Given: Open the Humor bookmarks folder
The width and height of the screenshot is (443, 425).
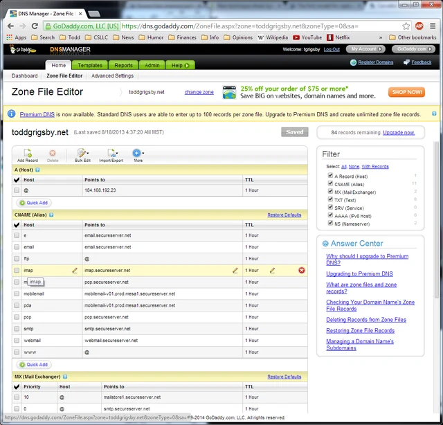Looking at the screenshot, I should (x=151, y=37).
